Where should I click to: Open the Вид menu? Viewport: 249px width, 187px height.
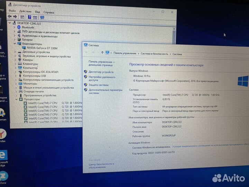pyautogui.click(x=37, y=12)
